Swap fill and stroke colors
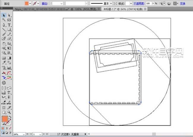 pos(10,117)
